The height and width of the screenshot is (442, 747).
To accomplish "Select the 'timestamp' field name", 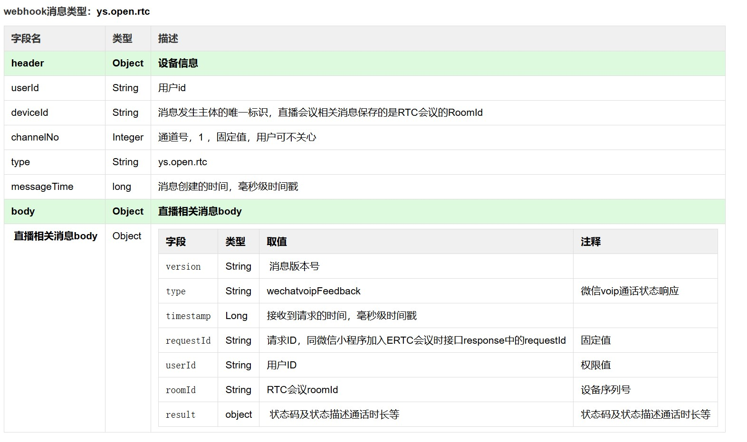I will [188, 316].
